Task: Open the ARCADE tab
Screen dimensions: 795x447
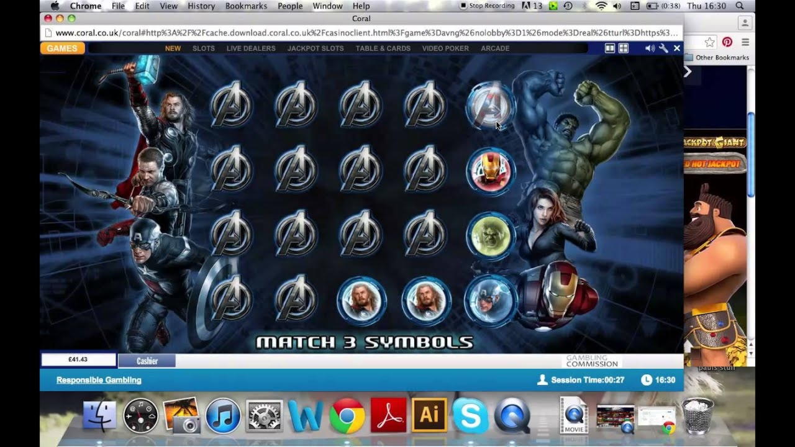Action: [495, 48]
